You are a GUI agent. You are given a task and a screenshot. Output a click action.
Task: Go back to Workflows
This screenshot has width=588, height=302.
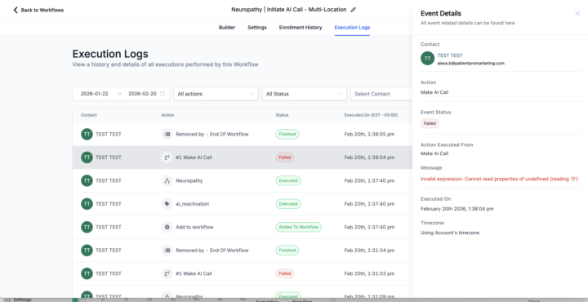point(38,10)
